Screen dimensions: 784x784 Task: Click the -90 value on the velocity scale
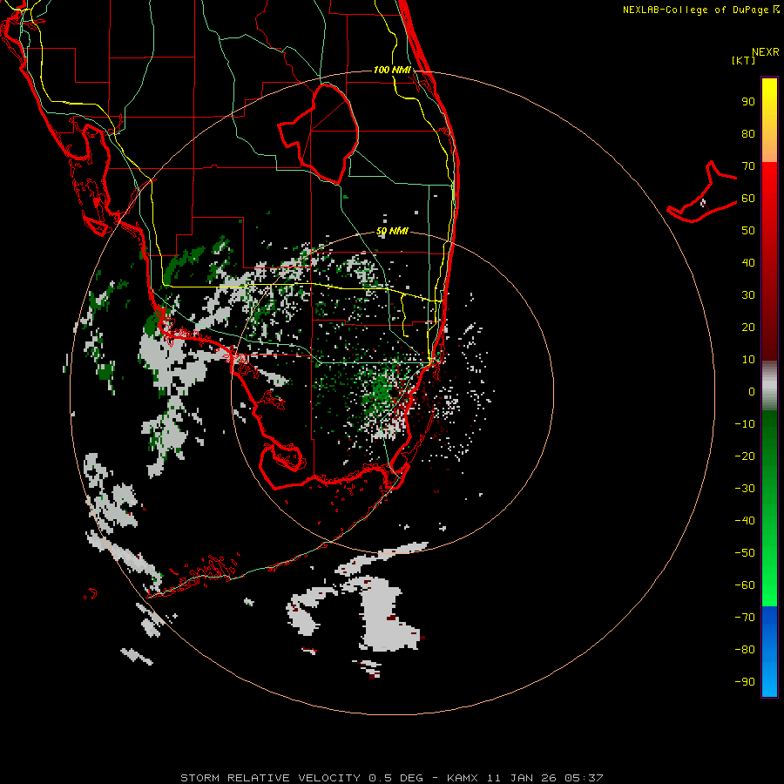click(x=745, y=682)
